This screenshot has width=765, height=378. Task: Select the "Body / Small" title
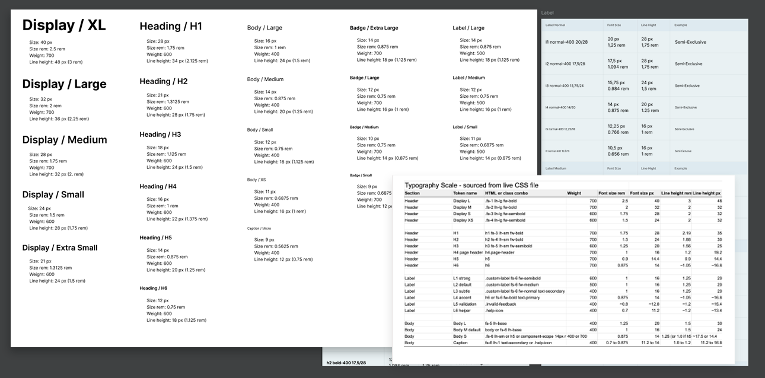(x=260, y=130)
